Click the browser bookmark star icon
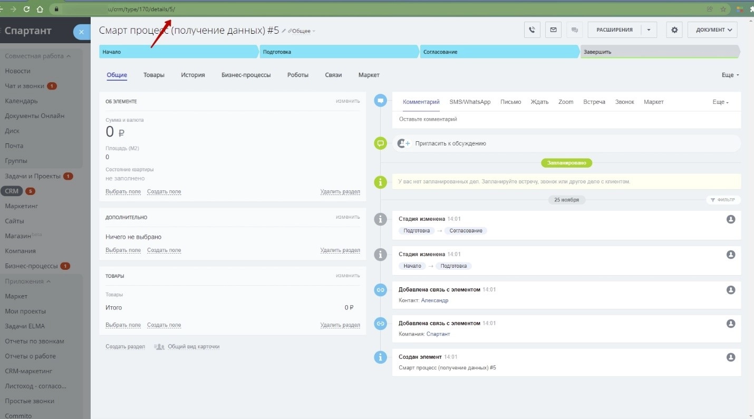The image size is (754, 419). (723, 9)
